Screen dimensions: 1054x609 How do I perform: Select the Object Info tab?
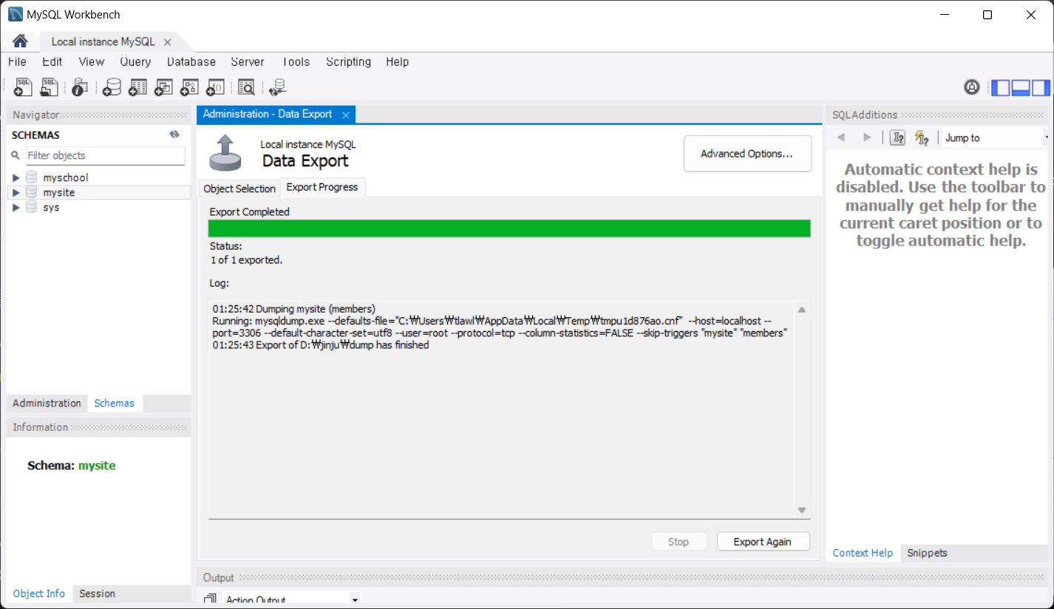[39, 593]
